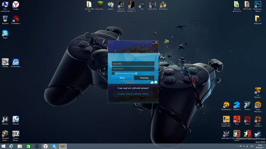The height and width of the screenshot is (149, 266).
Task: Select the Rust game shortcut
Action: (237, 119)
